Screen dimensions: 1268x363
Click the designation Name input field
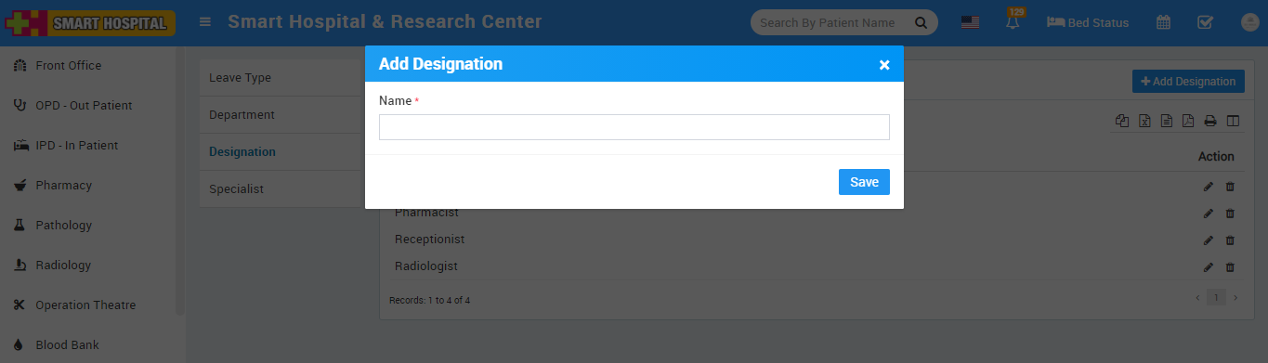tap(634, 127)
